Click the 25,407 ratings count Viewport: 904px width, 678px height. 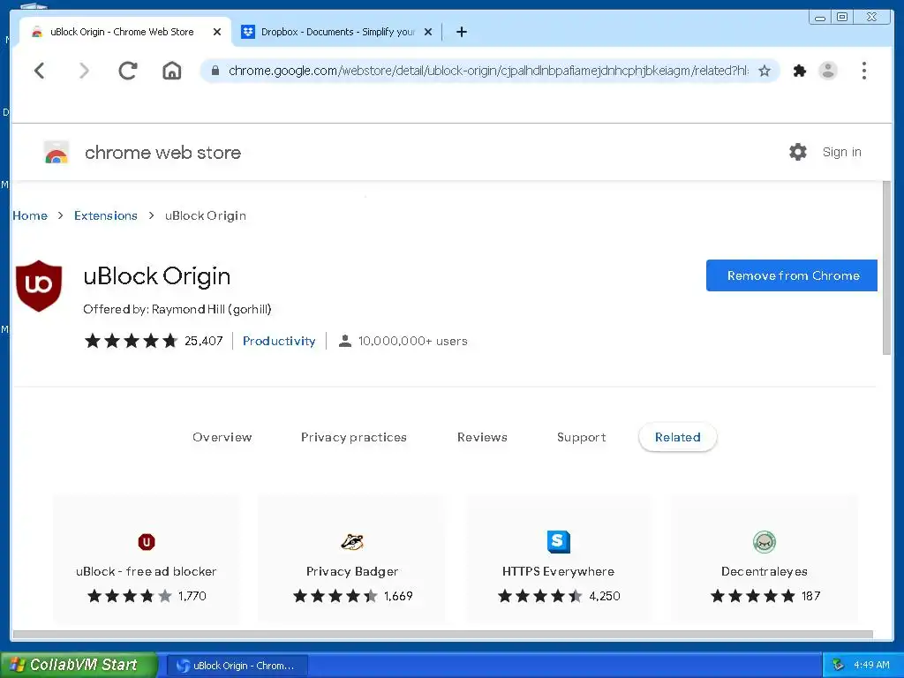tap(204, 341)
